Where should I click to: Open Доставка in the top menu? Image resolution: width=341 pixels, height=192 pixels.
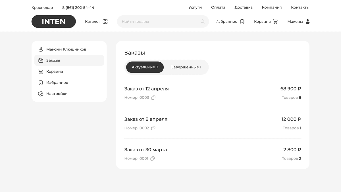(243, 7)
